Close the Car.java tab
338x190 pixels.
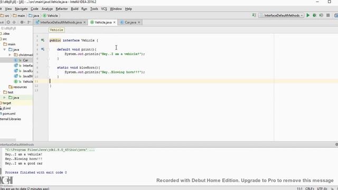[139, 22]
